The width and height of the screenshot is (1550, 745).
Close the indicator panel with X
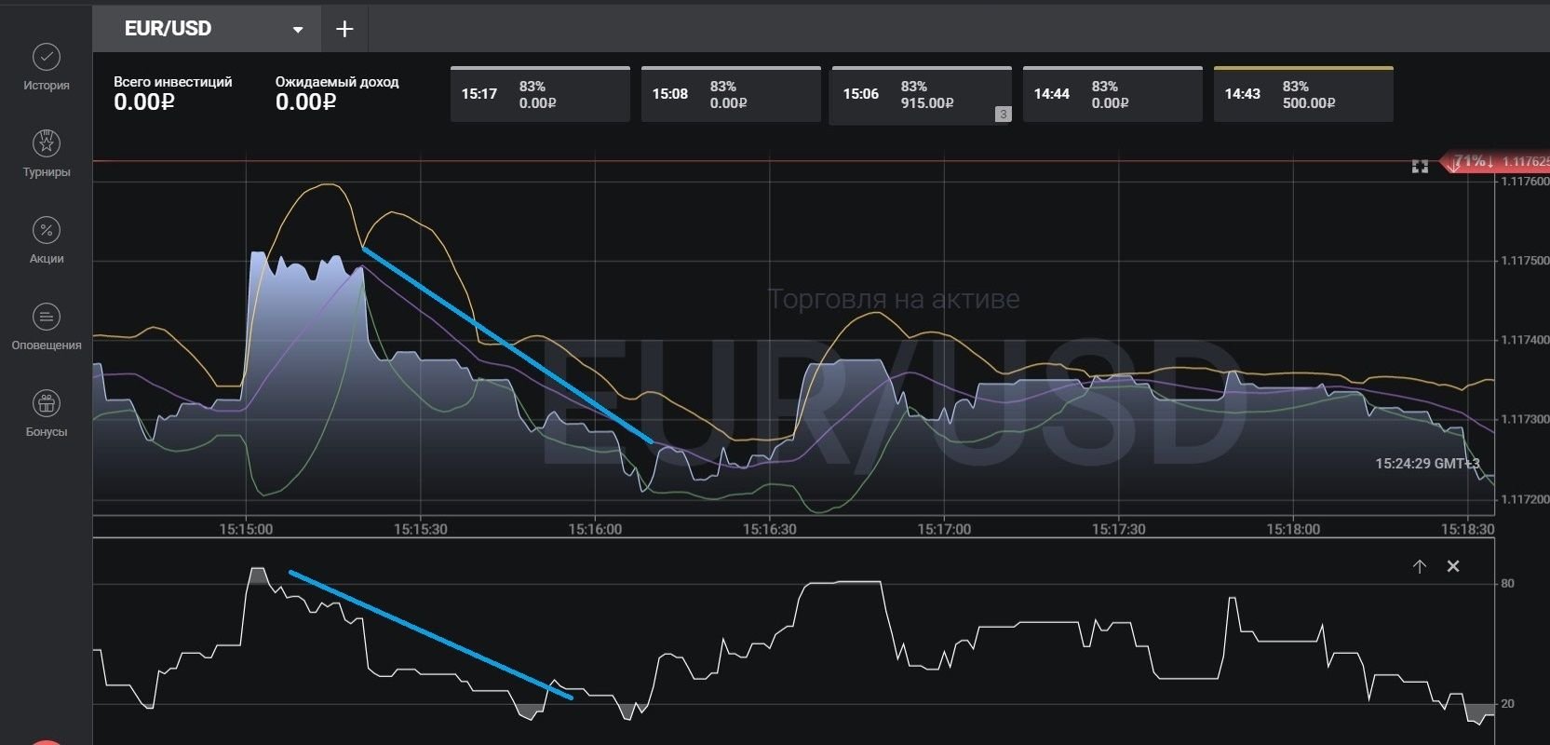(x=1453, y=566)
